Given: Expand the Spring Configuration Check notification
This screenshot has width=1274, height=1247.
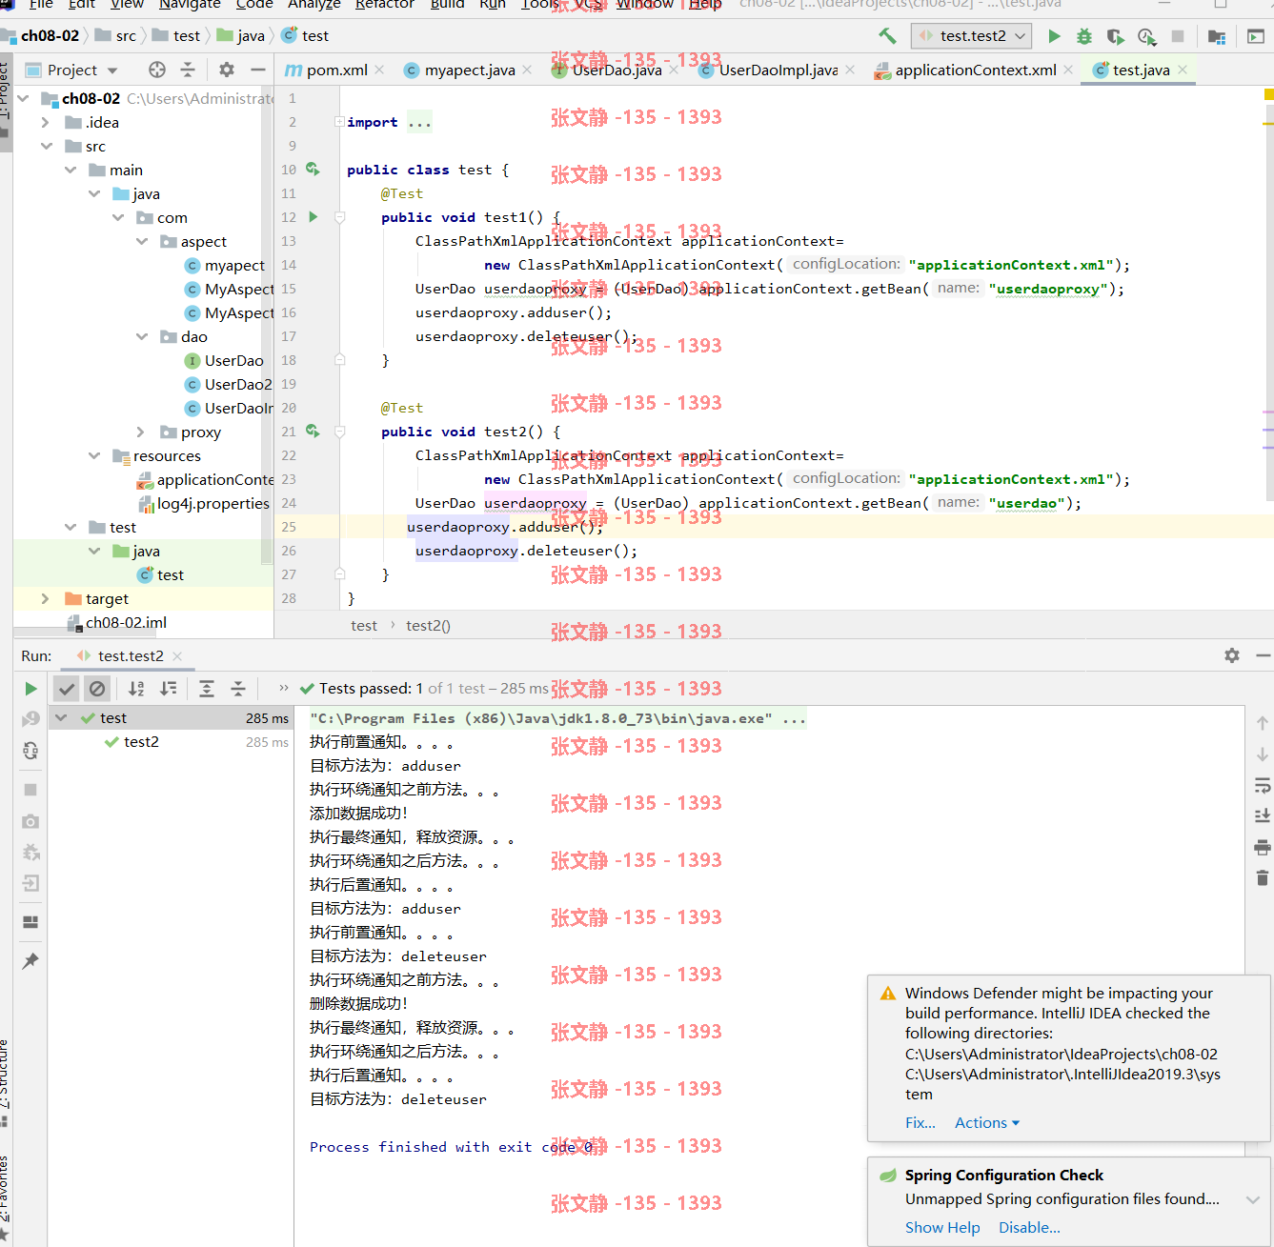Looking at the screenshot, I should [1253, 1199].
